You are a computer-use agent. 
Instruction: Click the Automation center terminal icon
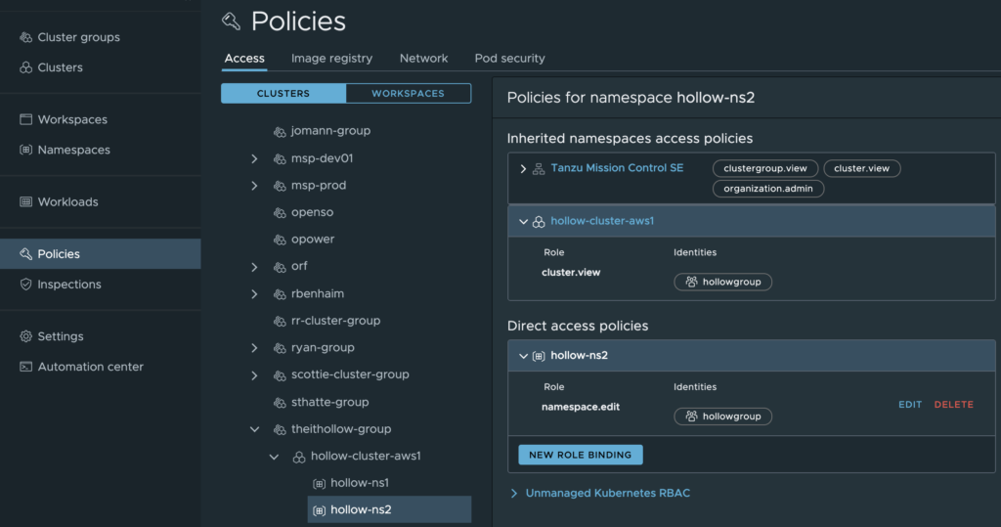(x=26, y=367)
